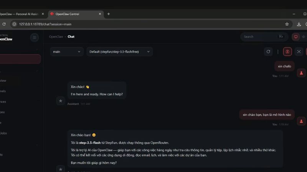Image resolution: width=307 pixels, height=172 pixels.
Task: Minimize the browser window
Action: coord(294,14)
